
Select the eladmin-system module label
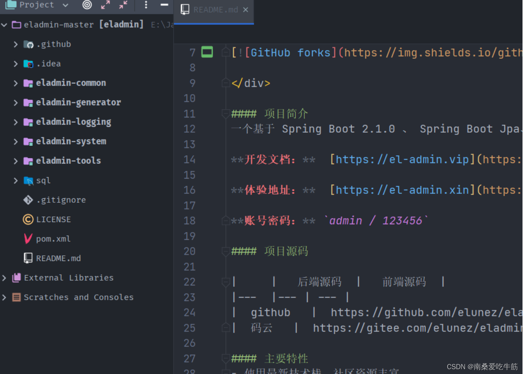pyautogui.click(x=71, y=142)
